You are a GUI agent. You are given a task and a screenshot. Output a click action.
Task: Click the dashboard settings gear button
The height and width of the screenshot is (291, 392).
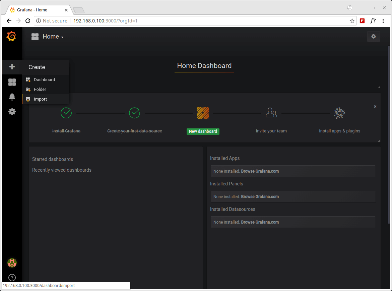(x=373, y=37)
